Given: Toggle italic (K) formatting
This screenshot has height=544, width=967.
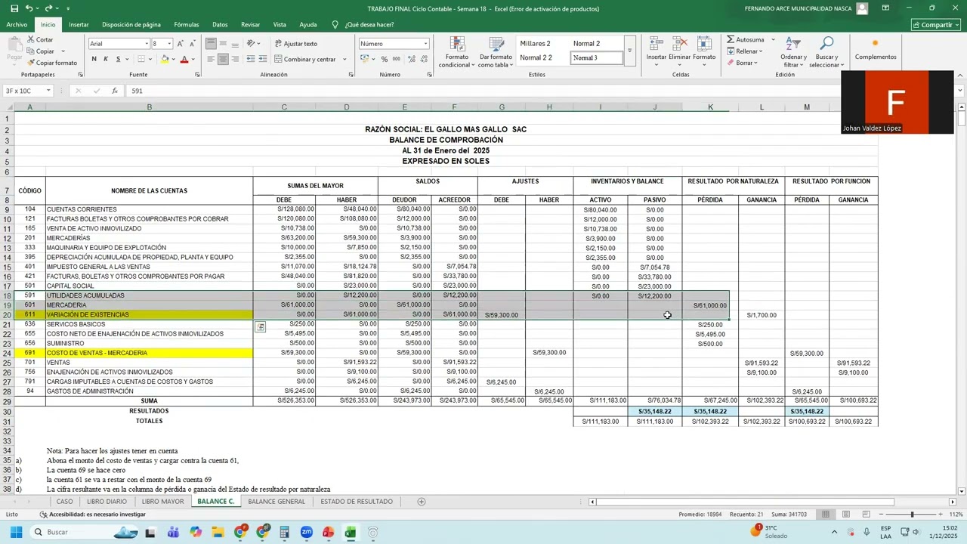Looking at the screenshot, I should tap(106, 59).
